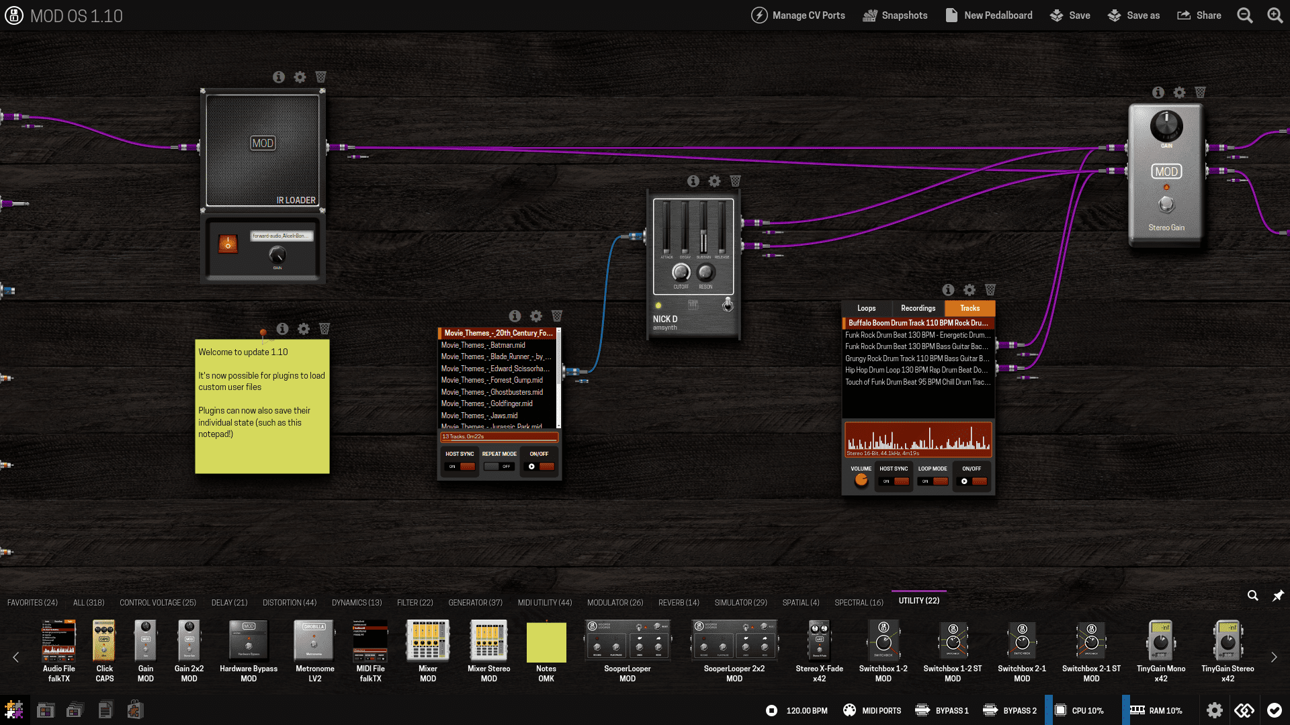
Task: Toggle LOOP MODE on audio file player
Action: 933,481
